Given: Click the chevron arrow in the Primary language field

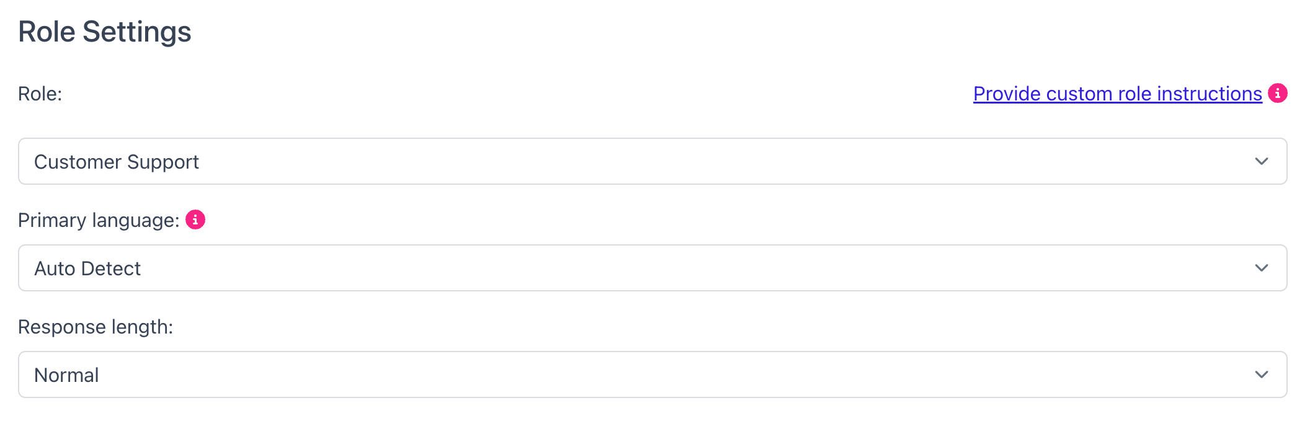Looking at the screenshot, I should pos(1261,268).
